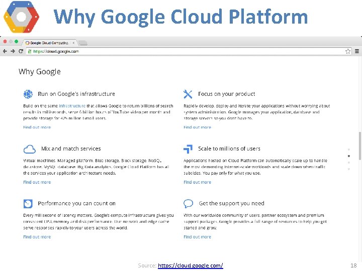Close the Google Cloud Computing tab
Viewport: 362px width, 271px height.
pos(73,43)
